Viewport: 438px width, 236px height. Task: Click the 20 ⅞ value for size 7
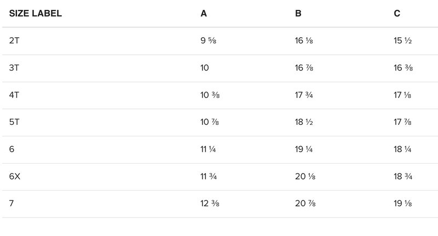(x=306, y=204)
